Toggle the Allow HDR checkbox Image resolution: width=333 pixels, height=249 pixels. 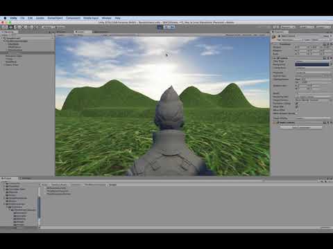(297, 107)
